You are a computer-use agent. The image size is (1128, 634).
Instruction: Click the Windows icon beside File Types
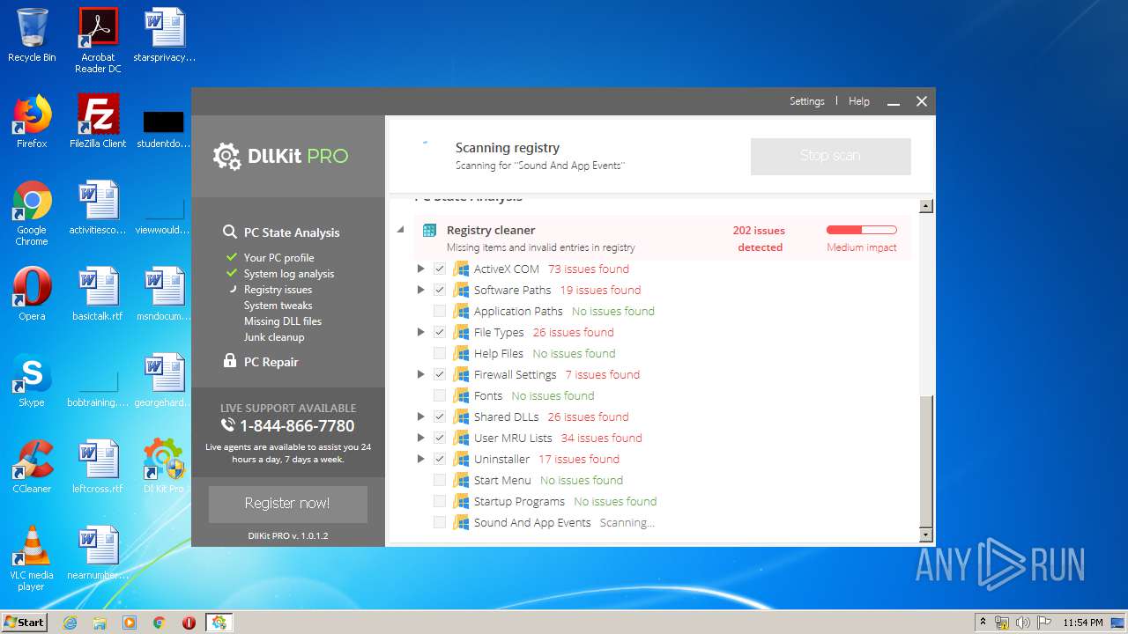[461, 332]
